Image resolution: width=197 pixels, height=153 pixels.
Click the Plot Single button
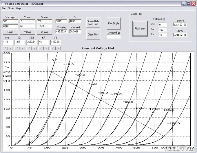(x=114, y=23)
